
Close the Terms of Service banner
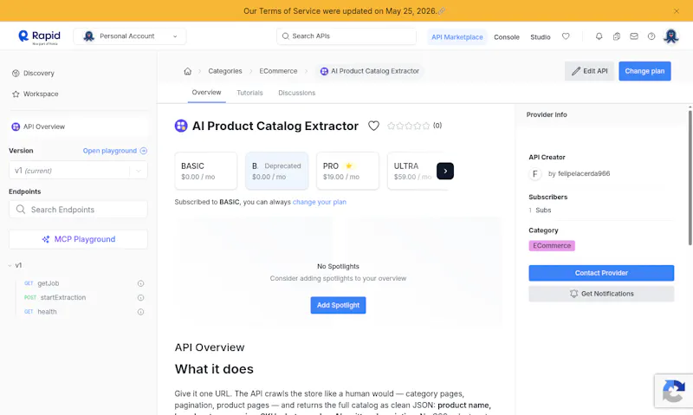677,11
